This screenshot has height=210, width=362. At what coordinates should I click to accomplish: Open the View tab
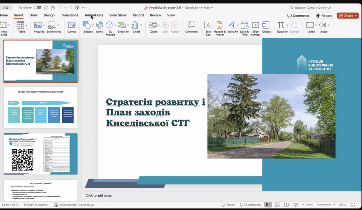pos(171,15)
